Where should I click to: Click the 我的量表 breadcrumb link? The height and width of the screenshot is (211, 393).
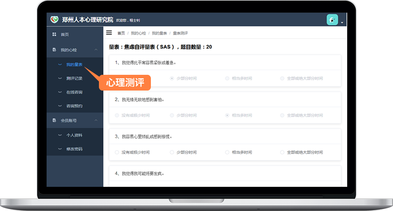159,33
